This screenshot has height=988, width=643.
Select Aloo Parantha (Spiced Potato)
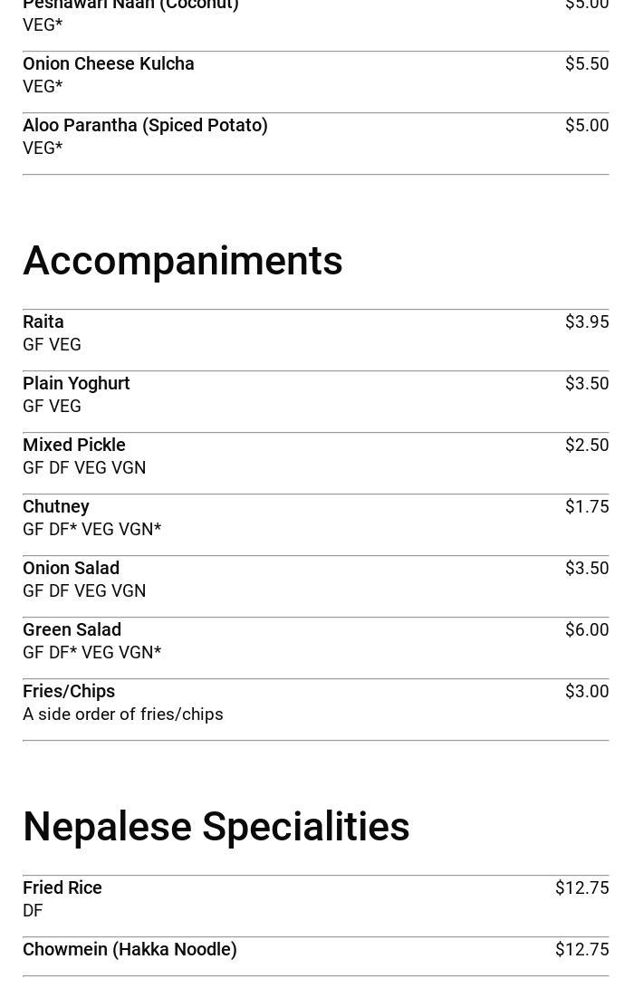145,126
